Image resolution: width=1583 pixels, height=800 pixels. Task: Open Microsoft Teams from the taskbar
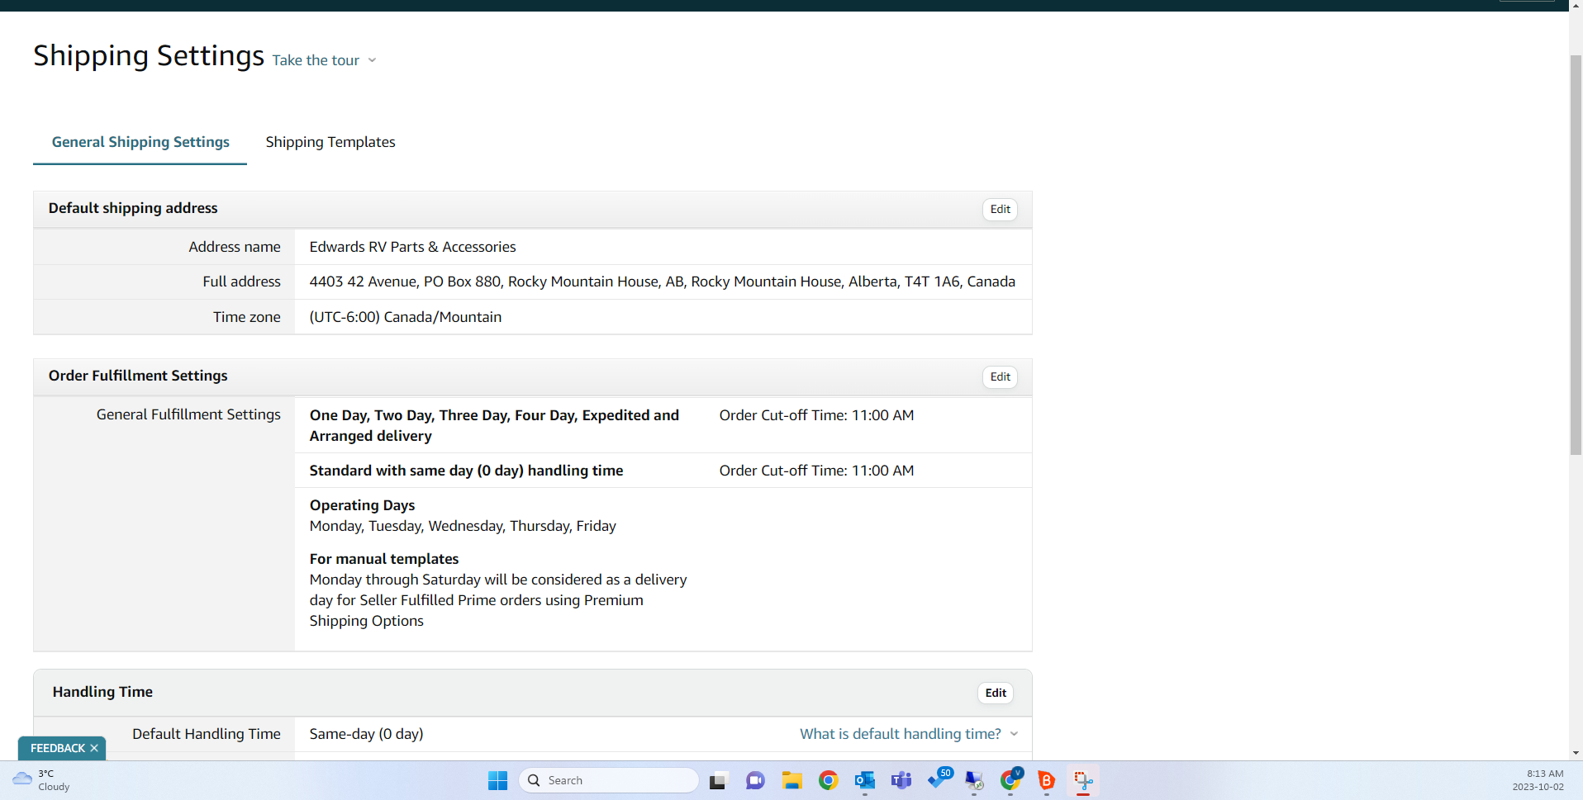pyautogui.click(x=901, y=780)
